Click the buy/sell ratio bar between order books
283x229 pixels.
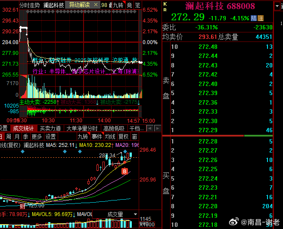click(217, 136)
